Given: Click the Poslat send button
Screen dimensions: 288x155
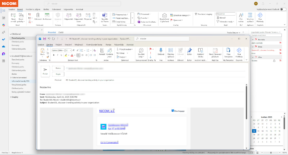Looking at the screenshot, I should (45, 71).
